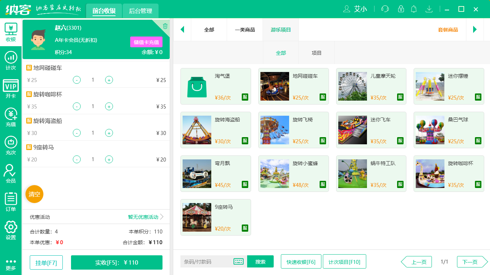
Task: Switch to the 项目 subcategory tab
Action: click(x=316, y=52)
